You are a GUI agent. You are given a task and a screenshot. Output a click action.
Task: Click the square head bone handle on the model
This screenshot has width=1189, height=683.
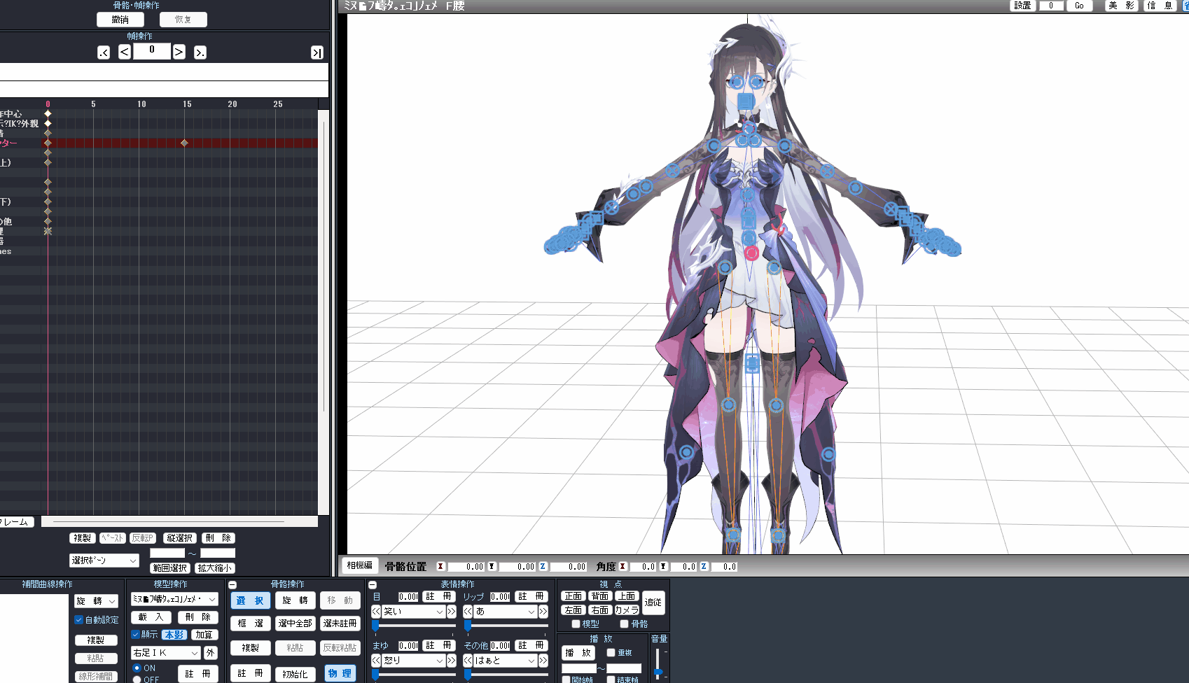(746, 102)
